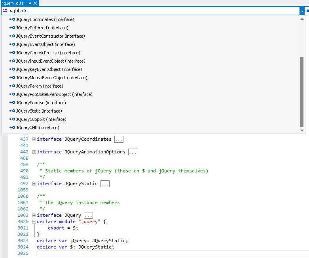
Task: Click ellipsis box after JQueryStatic interface
Action: click(x=105, y=184)
